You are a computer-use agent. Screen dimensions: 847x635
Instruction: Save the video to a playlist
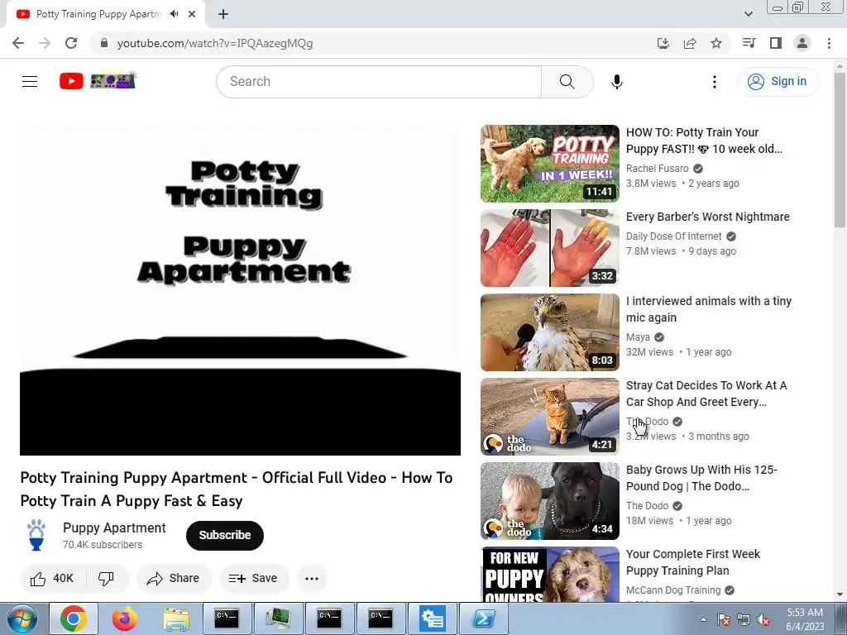253,578
